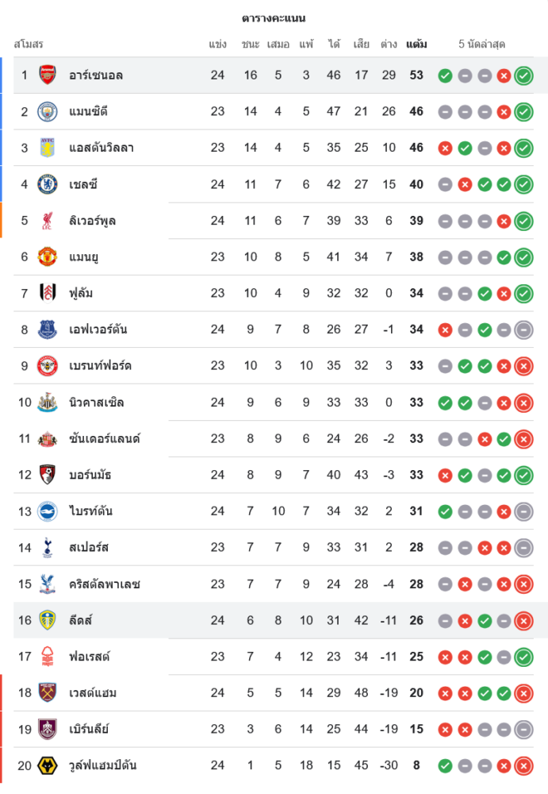548x794 pixels.
Task: Sort table by แต้ม column header
Action: (x=416, y=44)
